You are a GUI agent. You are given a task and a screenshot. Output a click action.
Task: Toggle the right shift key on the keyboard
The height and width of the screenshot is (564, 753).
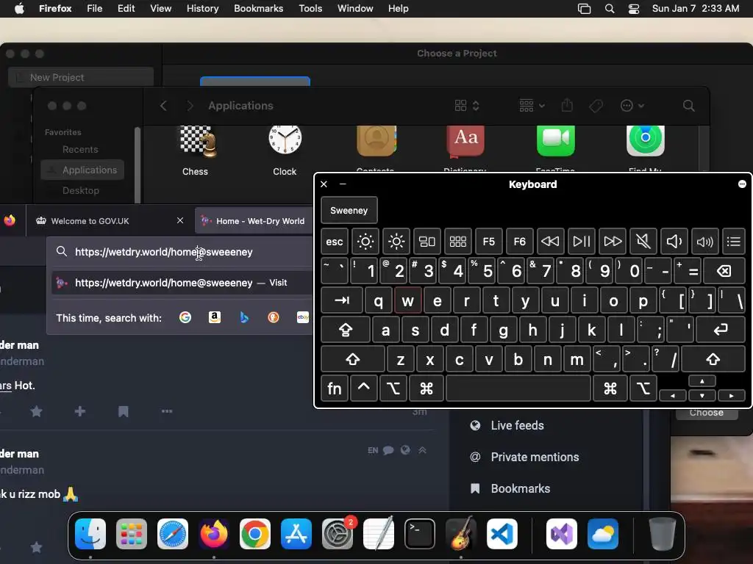point(713,359)
